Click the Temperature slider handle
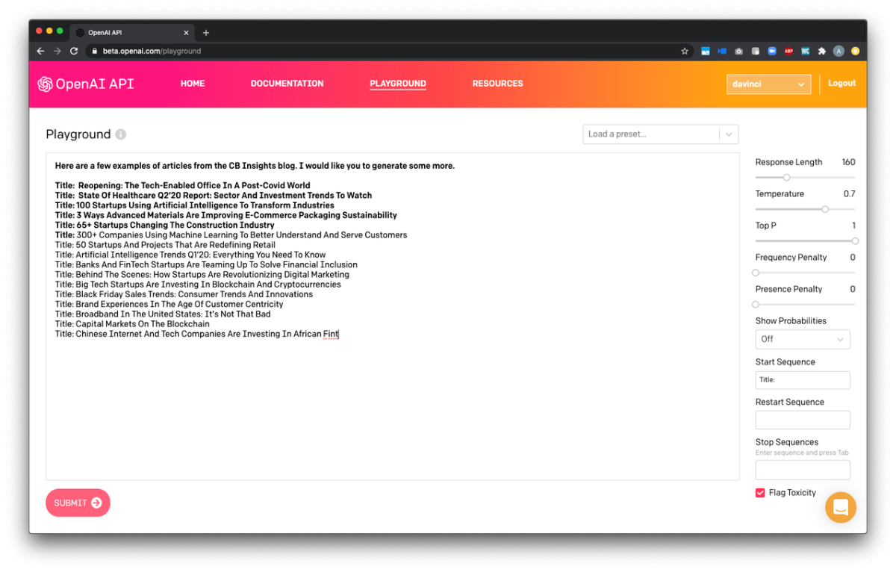 pos(825,209)
